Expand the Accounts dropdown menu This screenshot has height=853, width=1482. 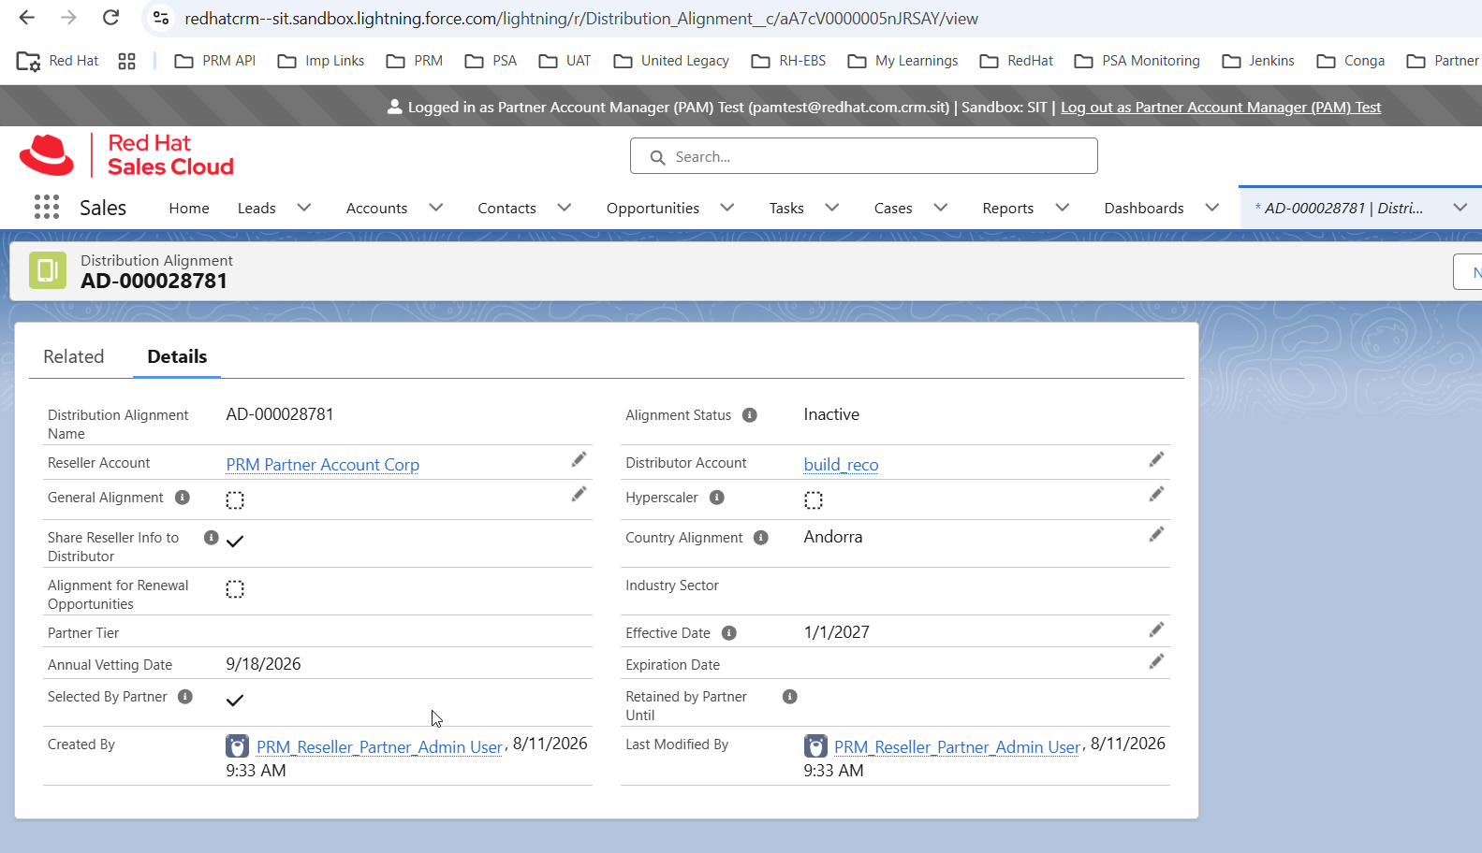[x=436, y=208]
